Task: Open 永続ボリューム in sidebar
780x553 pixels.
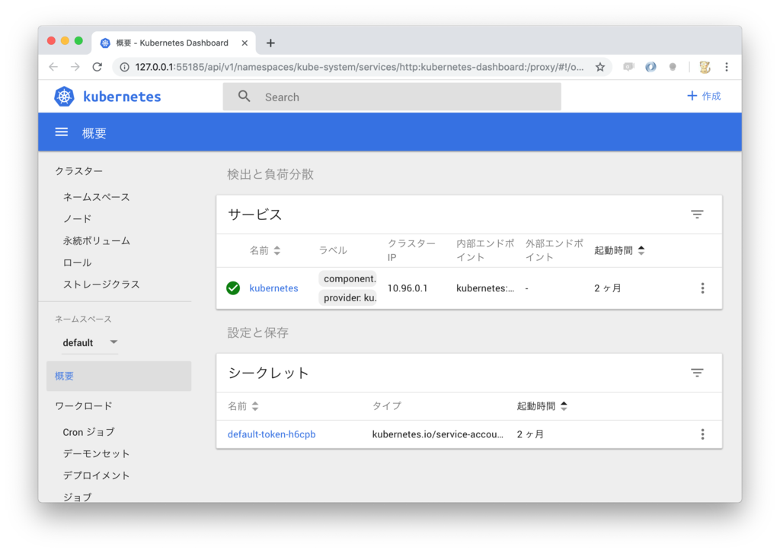Action: pos(97,241)
